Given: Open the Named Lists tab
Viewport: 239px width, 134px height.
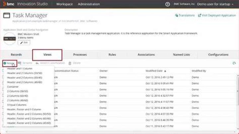Looking at the screenshot, I should point(181,54).
